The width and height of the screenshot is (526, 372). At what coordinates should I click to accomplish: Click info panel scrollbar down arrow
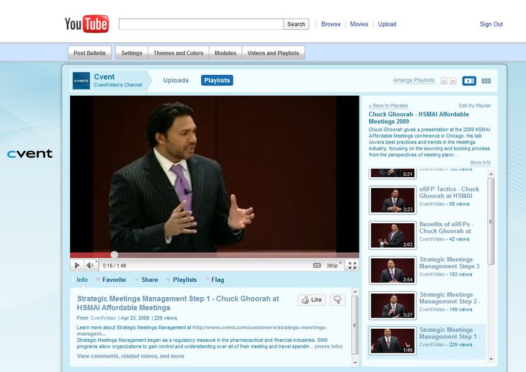point(355,363)
